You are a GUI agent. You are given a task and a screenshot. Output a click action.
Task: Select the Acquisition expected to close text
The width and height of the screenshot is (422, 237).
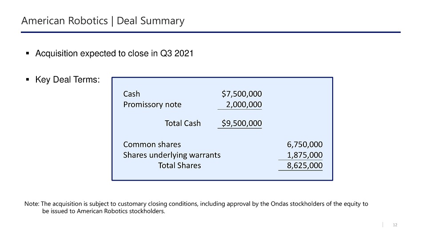tap(114, 54)
